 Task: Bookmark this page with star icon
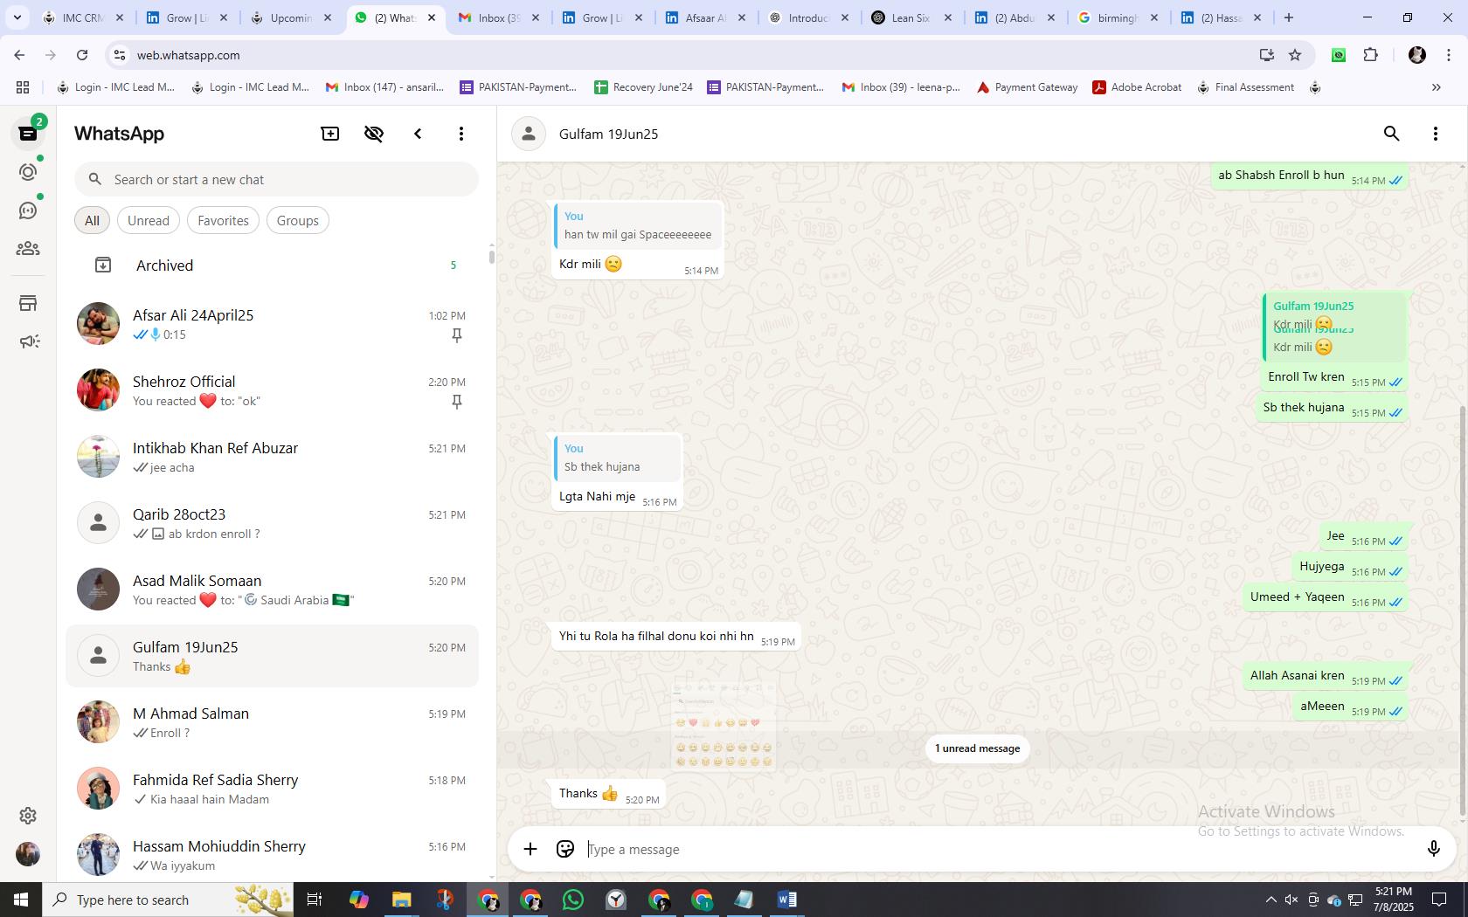(x=1295, y=55)
